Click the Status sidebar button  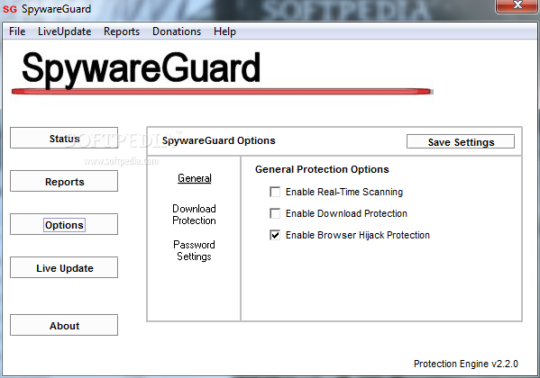pos(64,138)
